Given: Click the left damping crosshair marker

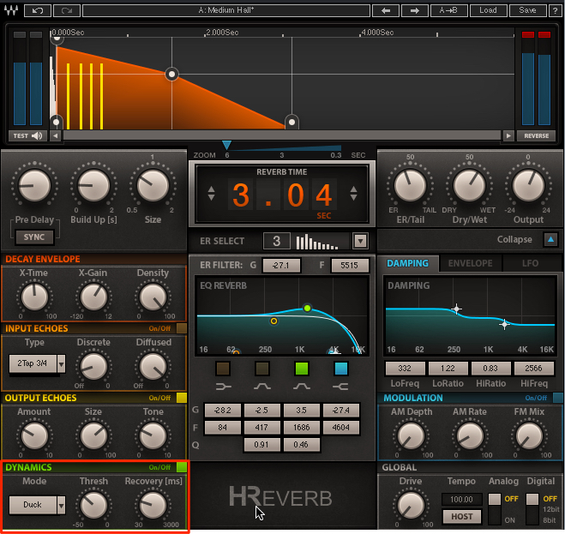Looking at the screenshot, I should pyautogui.click(x=456, y=309).
